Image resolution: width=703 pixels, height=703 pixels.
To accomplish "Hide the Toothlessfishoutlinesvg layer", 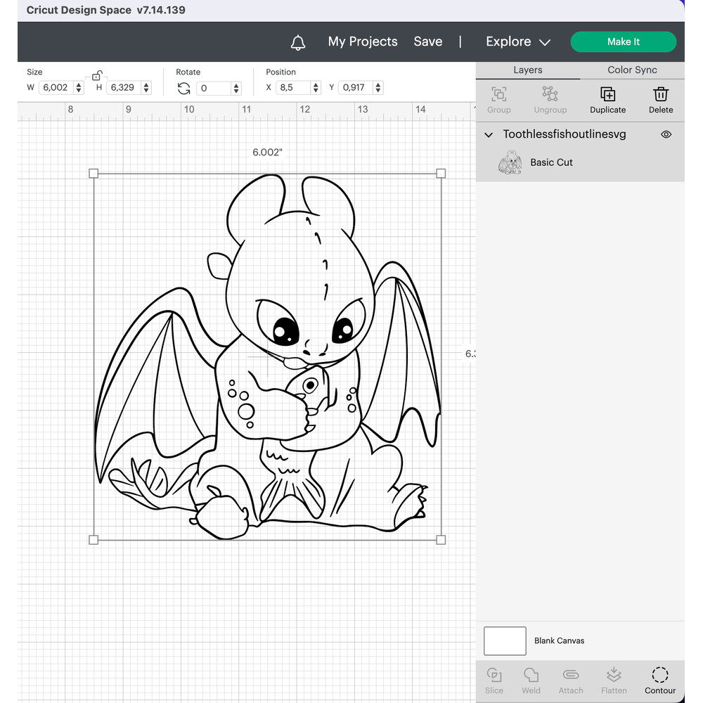I will coord(666,134).
